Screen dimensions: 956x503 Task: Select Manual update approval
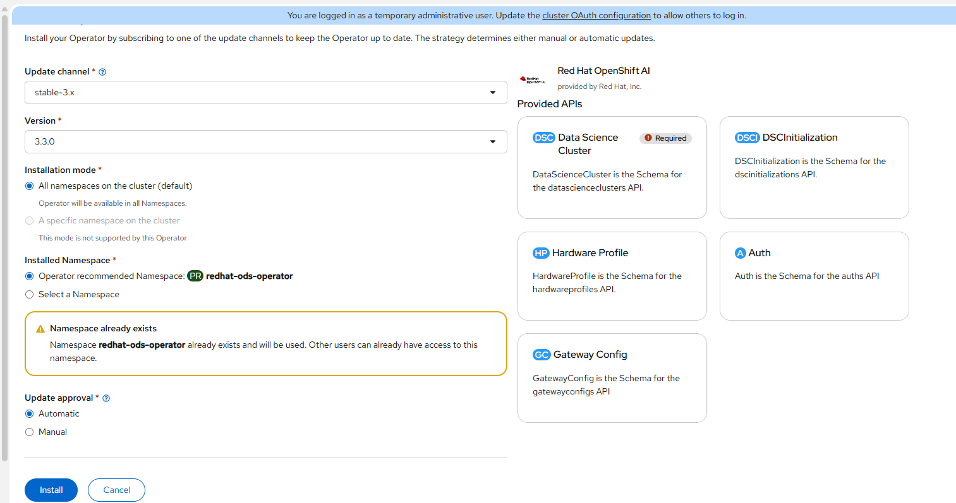click(29, 432)
